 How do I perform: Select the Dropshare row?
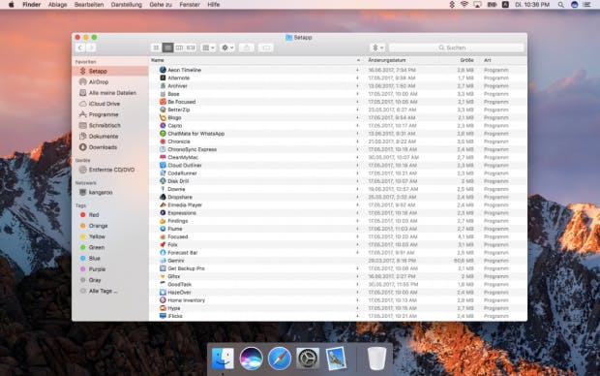point(338,197)
